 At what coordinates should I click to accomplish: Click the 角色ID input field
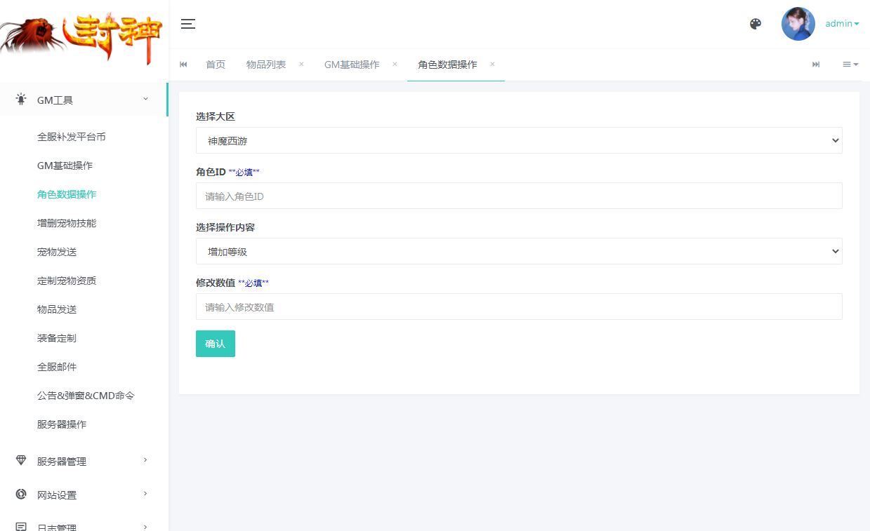coord(519,196)
